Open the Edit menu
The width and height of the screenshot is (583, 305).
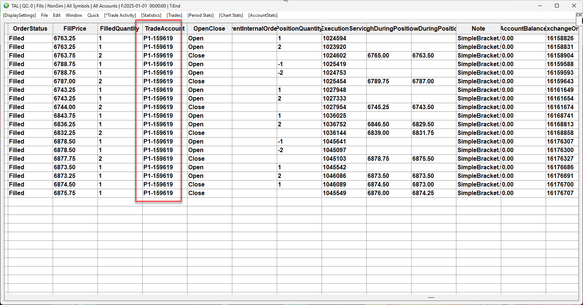57,15
